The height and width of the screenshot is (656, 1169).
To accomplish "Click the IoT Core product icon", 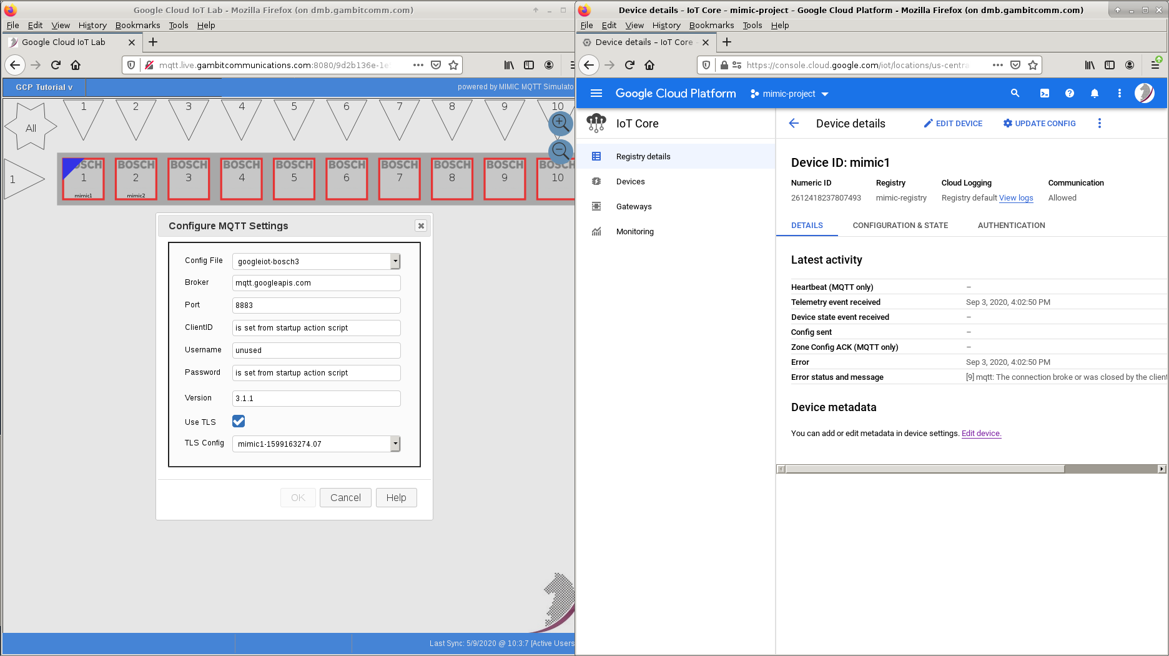I will point(596,123).
